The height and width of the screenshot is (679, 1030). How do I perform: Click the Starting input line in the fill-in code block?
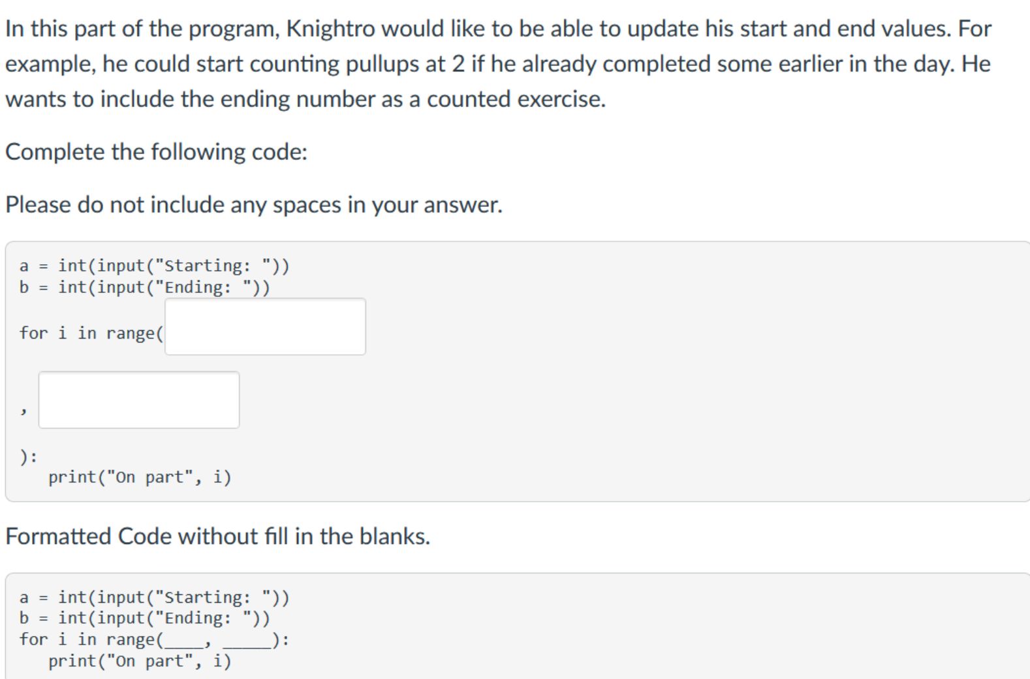pyautogui.click(x=155, y=265)
